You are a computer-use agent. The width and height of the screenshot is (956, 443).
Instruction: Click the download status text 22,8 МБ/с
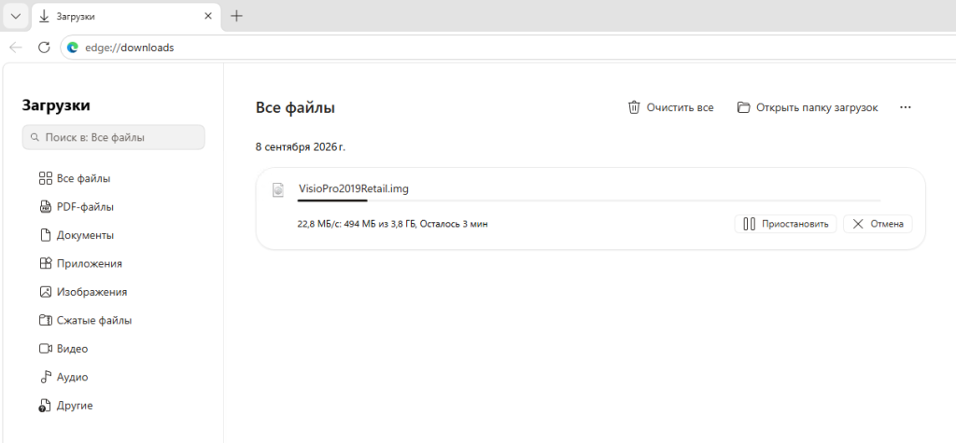393,224
